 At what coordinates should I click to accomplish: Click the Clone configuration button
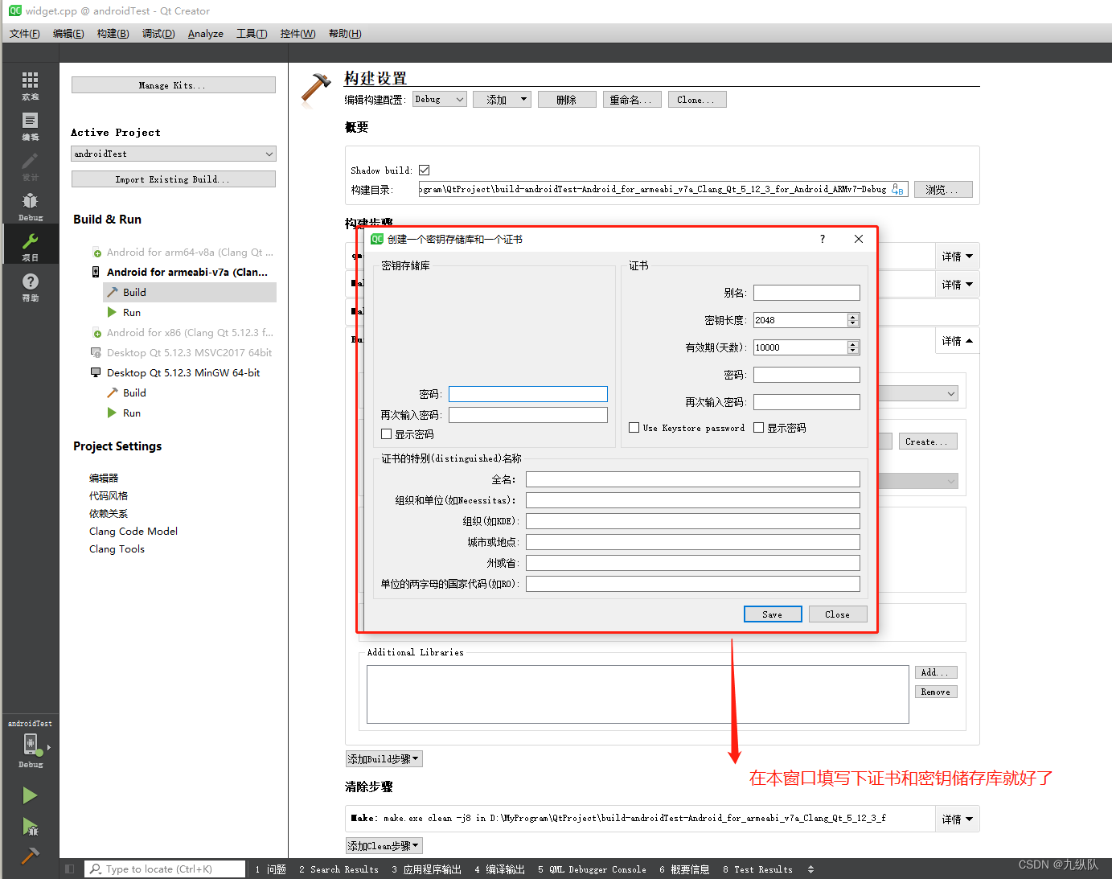click(x=697, y=100)
